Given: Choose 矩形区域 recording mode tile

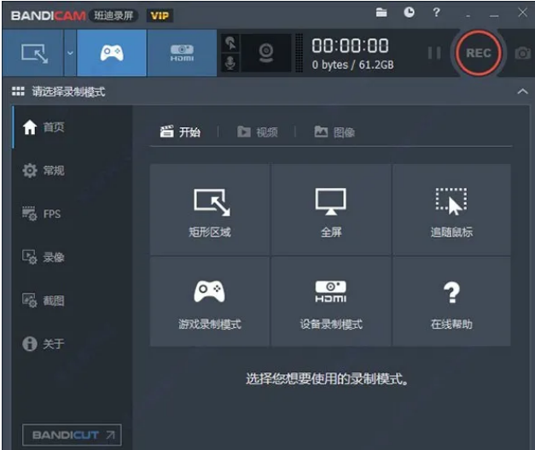Looking at the screenshot, I should click(210, 209).
